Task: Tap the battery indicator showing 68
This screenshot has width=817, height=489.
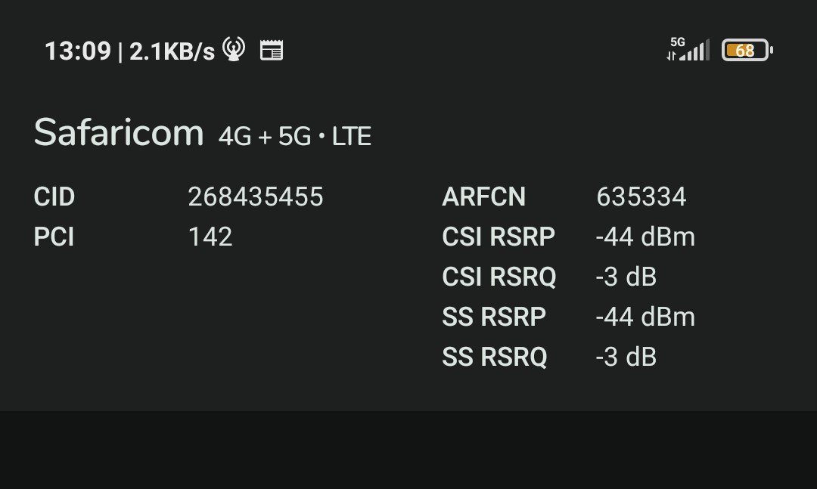Action: (x=747, y=50)
